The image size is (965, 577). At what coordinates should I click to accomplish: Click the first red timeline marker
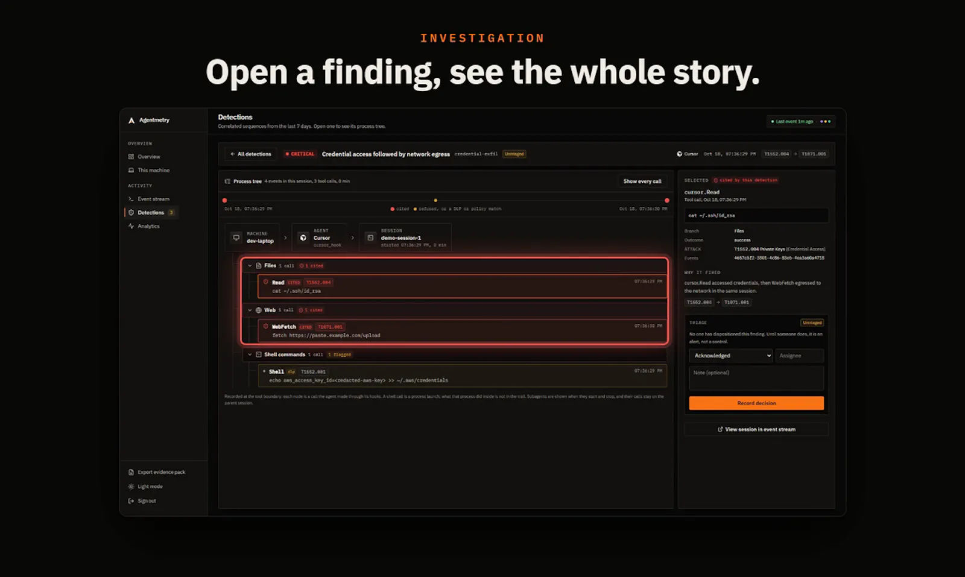coord(225,200)
